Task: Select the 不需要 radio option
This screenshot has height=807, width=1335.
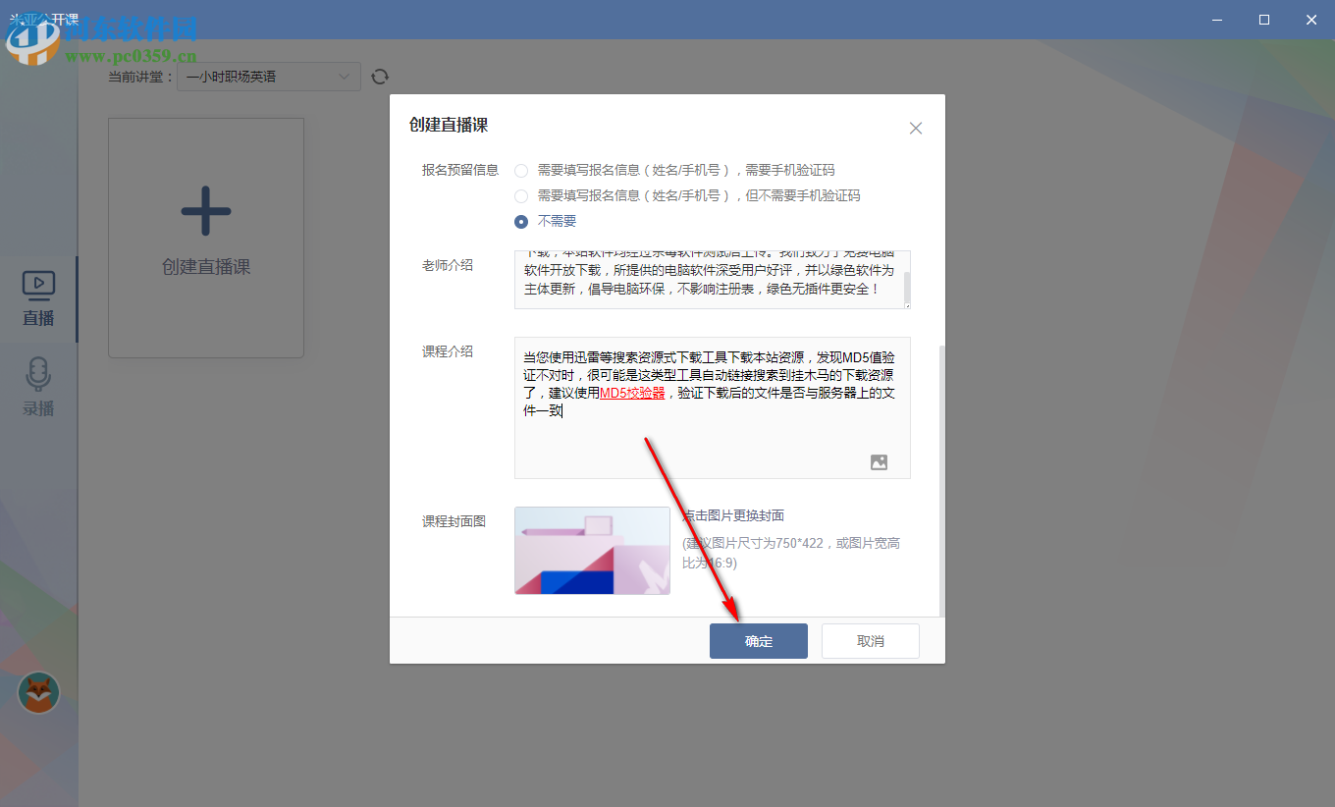Action: (521, 221)
